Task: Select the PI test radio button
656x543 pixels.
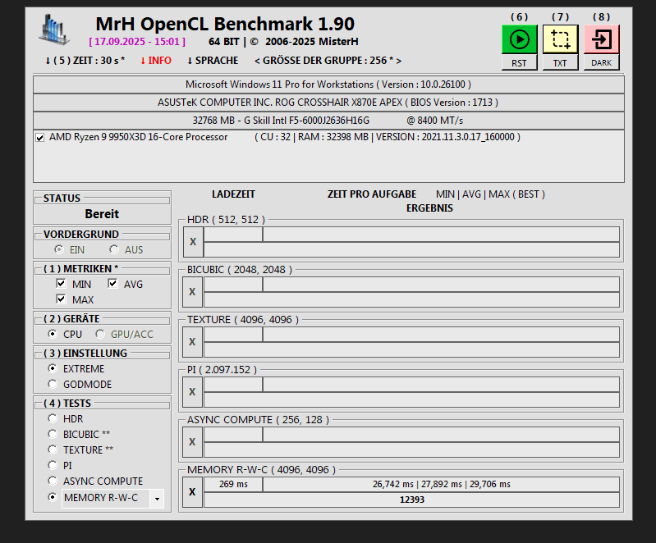Action: [53, 465]
